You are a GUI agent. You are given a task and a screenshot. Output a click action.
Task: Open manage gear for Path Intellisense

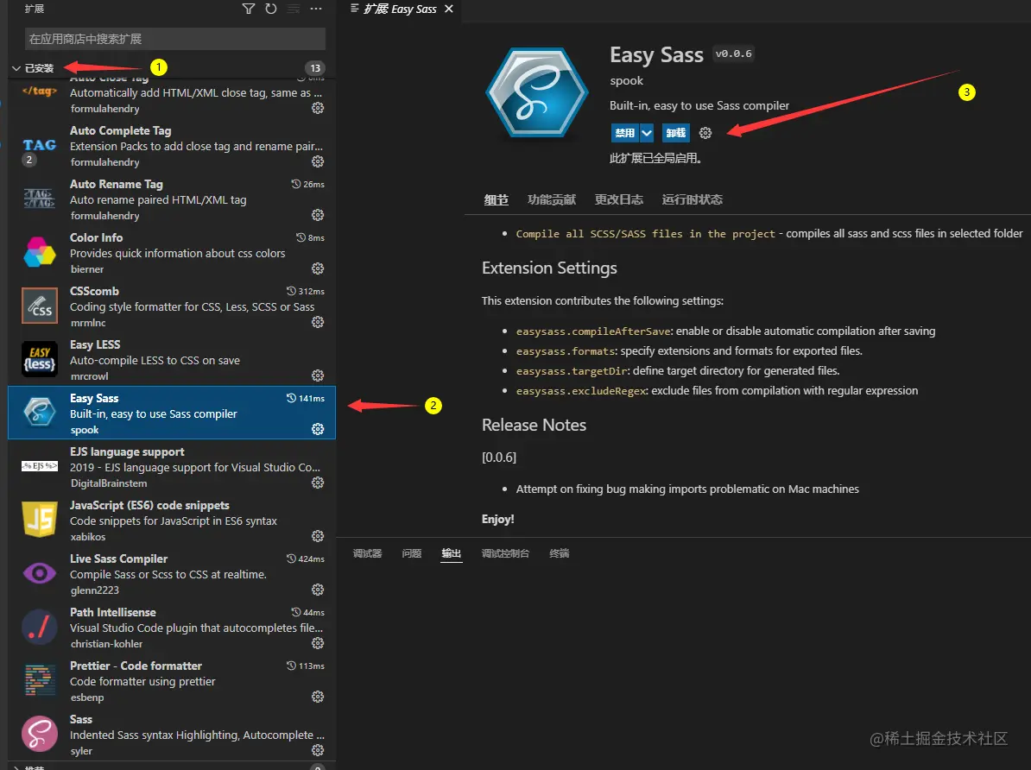point(318,643)
